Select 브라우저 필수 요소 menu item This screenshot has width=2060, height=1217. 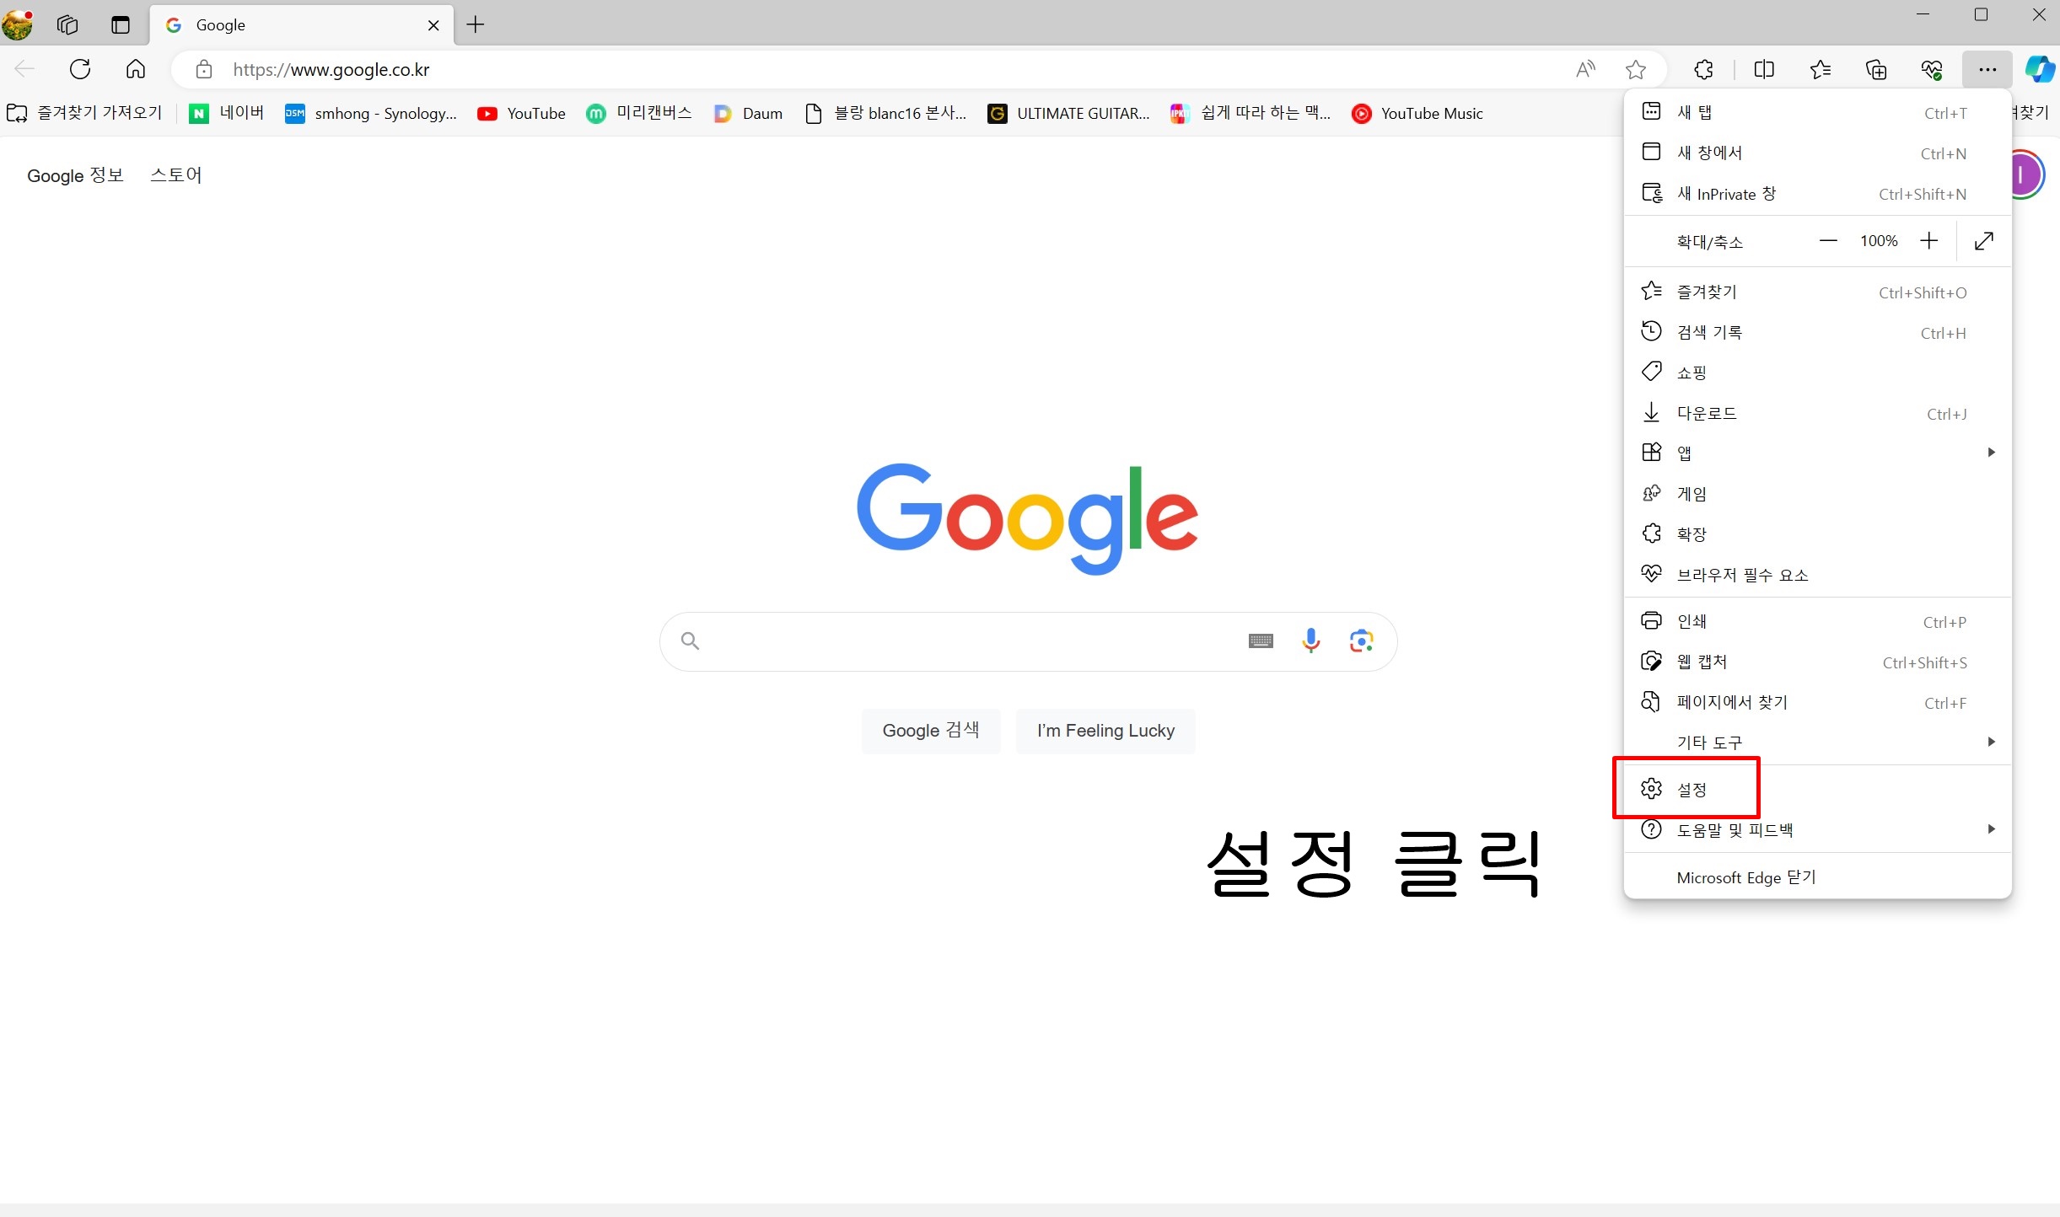point(1817,575)
